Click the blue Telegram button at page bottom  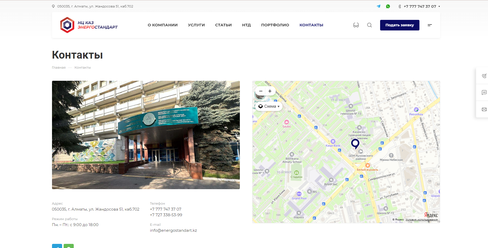point(57,246)
